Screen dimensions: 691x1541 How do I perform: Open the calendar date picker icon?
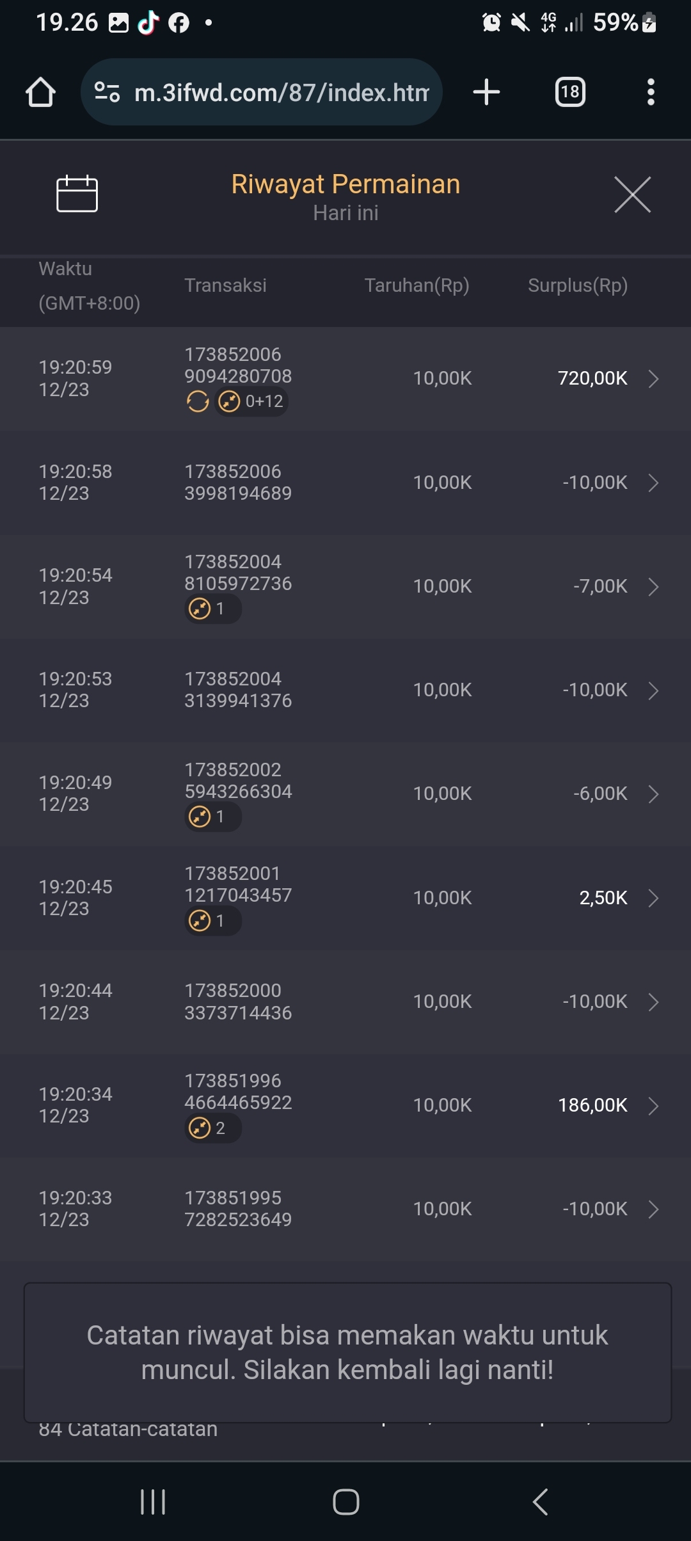[x=77, y=193]
